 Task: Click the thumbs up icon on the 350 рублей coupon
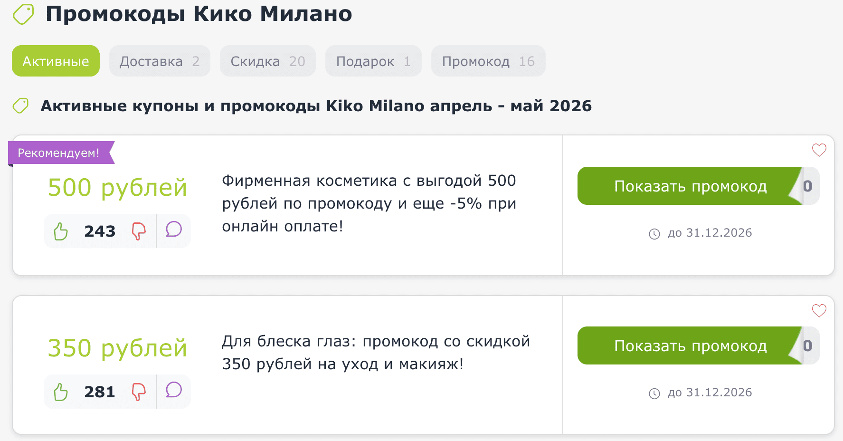(60, 391)
